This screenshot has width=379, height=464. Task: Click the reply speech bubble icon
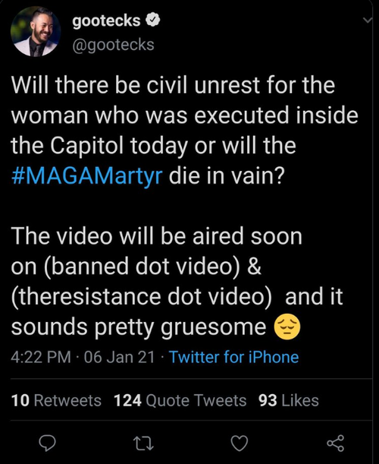tap(47, 443)
